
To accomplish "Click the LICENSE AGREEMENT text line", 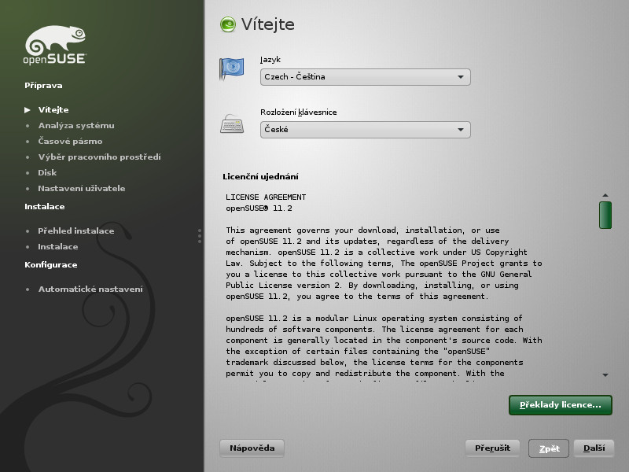I will (266, 197).
